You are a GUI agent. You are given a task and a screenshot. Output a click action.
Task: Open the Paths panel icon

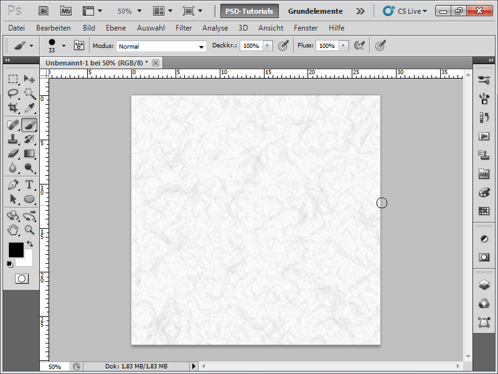pyautogui.click(x=484, y=322)
